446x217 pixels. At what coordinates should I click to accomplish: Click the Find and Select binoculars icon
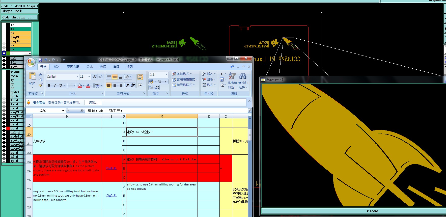[x=243, y=76]
